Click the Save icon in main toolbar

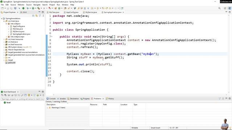8,8
